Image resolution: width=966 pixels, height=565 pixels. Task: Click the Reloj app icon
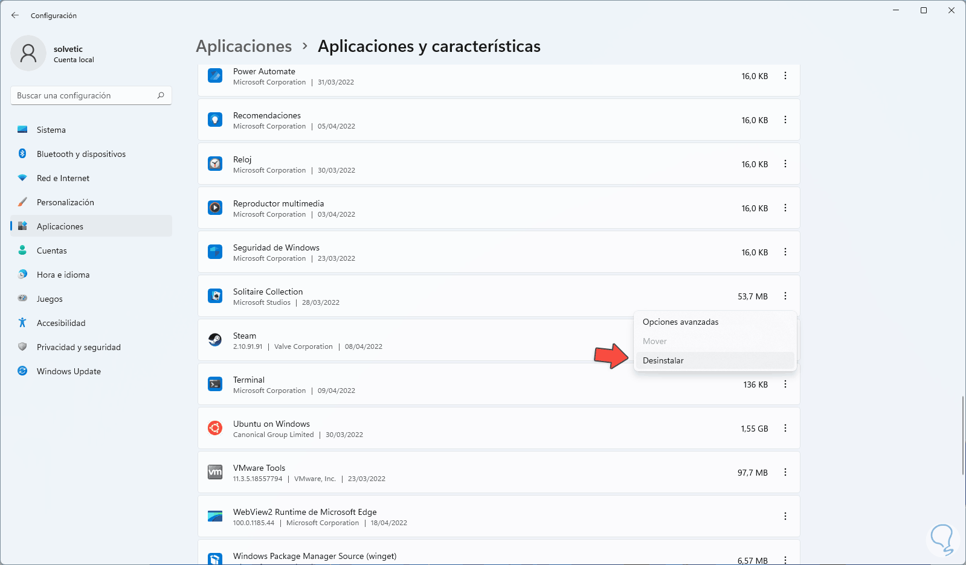pyautogui.click(x=215, y=164)
